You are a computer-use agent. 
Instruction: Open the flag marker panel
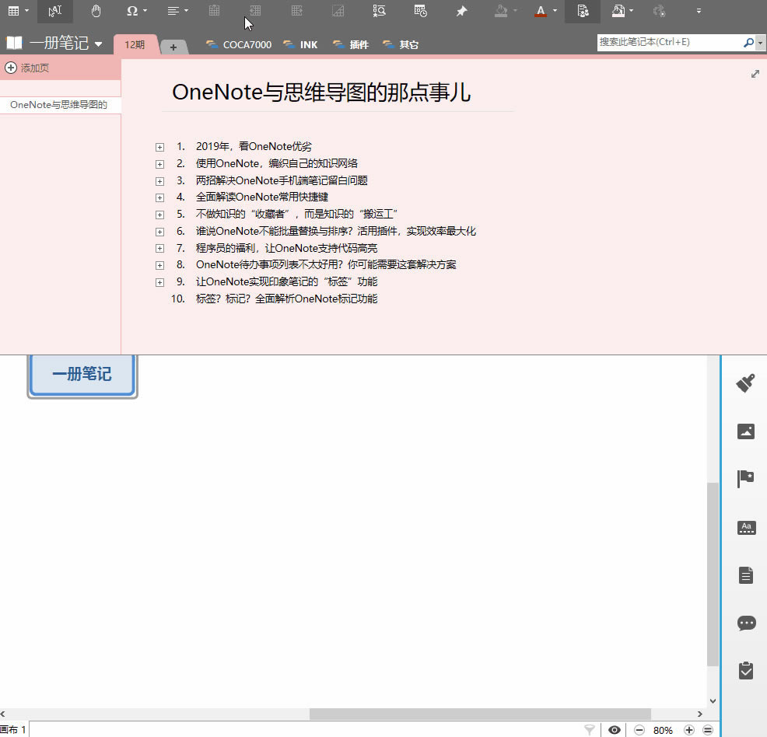tap(745, 478)
